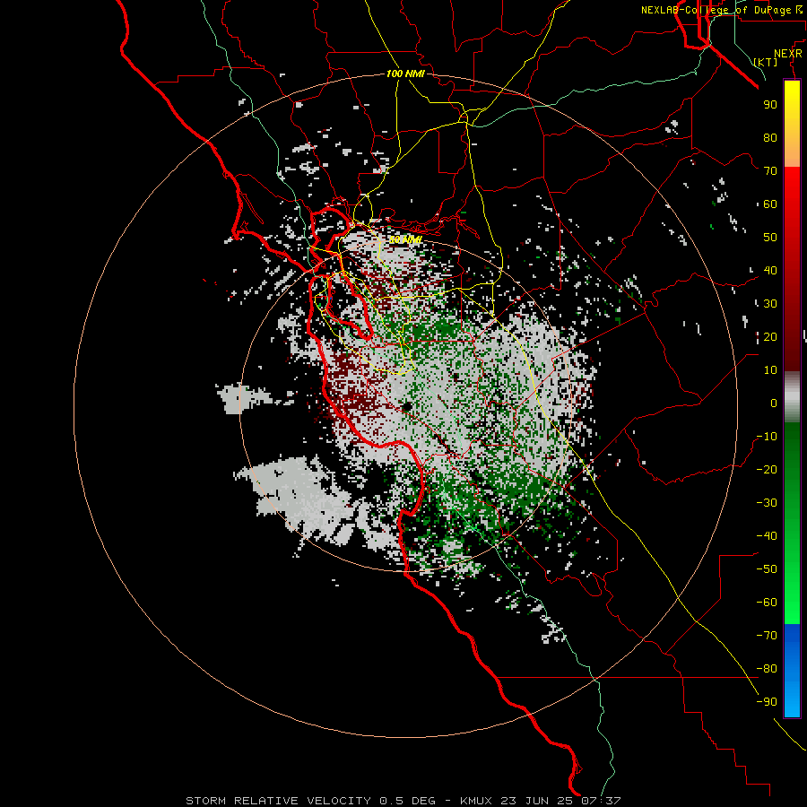
Task: Click the 60 value on the velocity scale
Action: pyautogui.click(x=770, y=204)
